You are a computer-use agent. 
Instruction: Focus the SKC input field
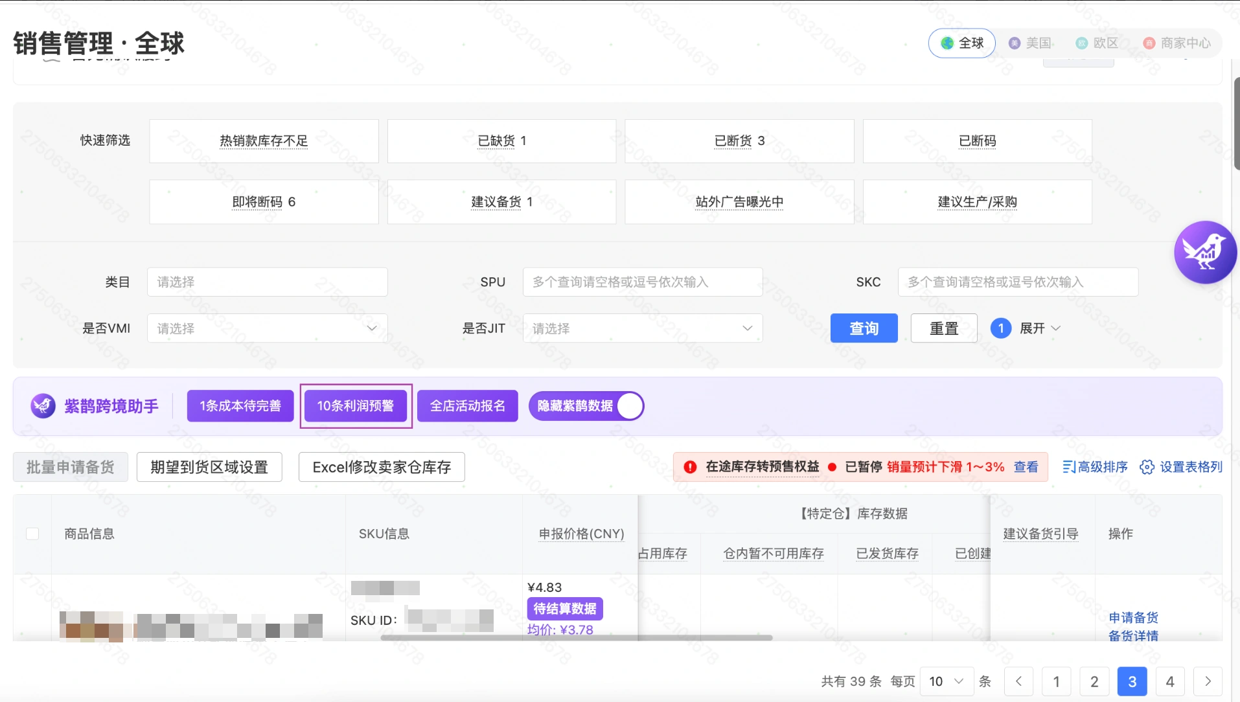(x=1018, y=282)
